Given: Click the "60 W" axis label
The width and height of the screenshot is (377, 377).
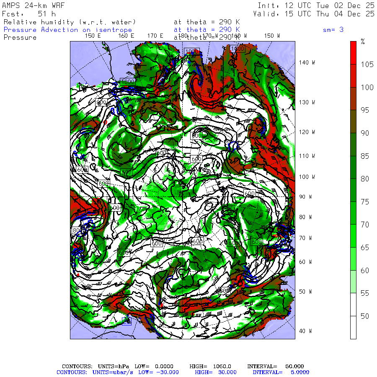Looking at the screenshot, I should (305, 262).
